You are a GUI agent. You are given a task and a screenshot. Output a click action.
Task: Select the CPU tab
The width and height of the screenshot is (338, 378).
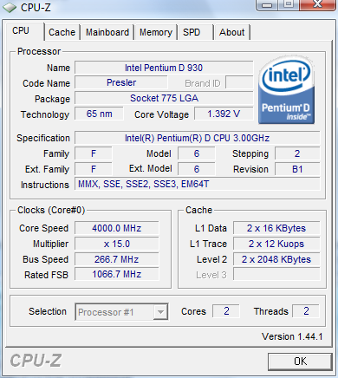tap(24, 31)
